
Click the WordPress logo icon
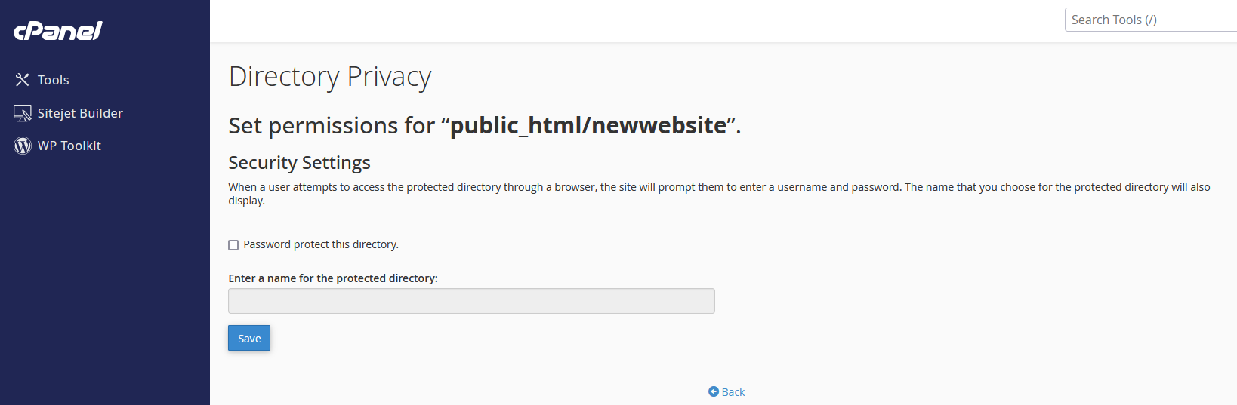click(23, 146)
